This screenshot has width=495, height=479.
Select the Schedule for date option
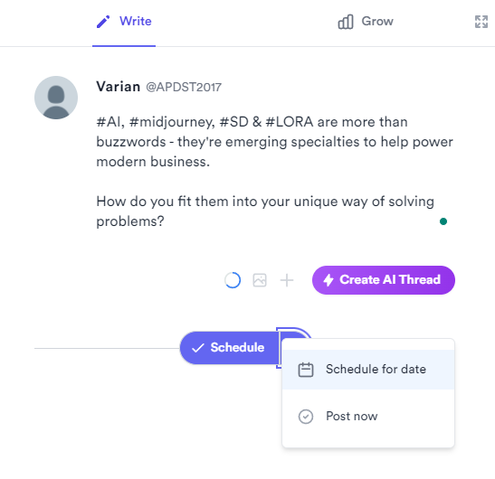368,370
